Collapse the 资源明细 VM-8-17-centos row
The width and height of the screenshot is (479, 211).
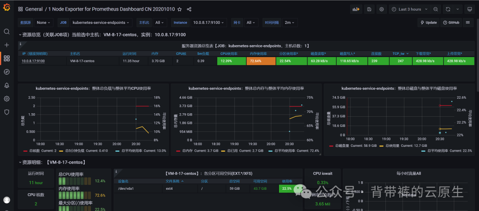(52, 162)
